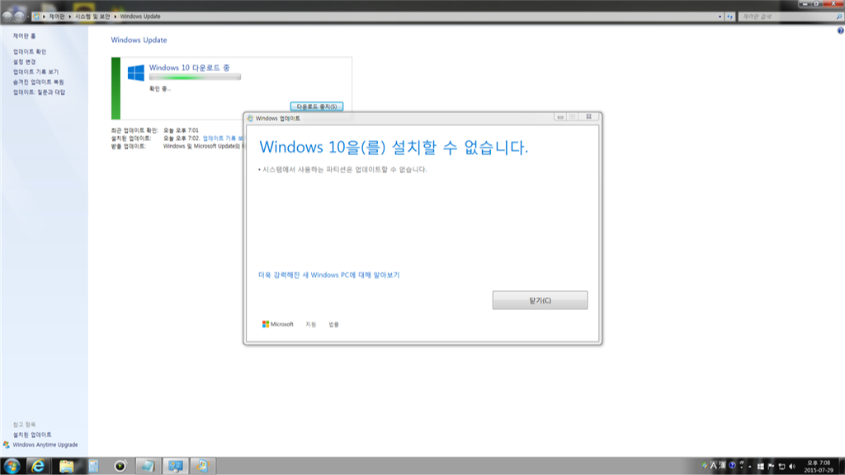The height and width of the screenshot is (475, 845).
Task: Open 숨겨진 업데이트 복원 in the sidebar
Action: coord(38,82)
